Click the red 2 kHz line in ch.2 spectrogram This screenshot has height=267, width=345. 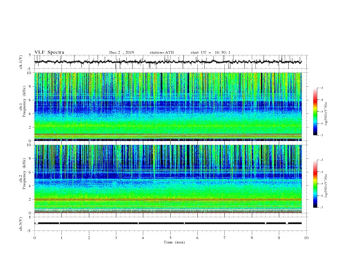click(168, 199)
